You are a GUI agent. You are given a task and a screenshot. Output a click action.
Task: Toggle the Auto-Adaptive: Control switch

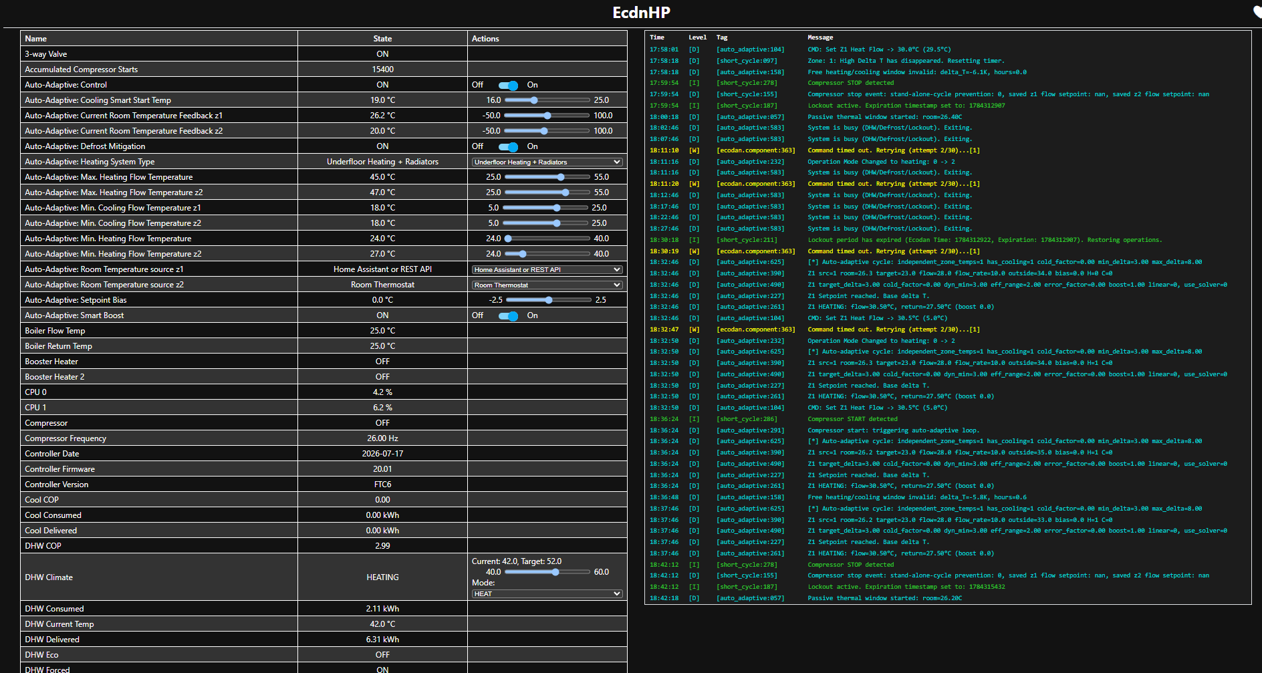(x=508, y=85)
